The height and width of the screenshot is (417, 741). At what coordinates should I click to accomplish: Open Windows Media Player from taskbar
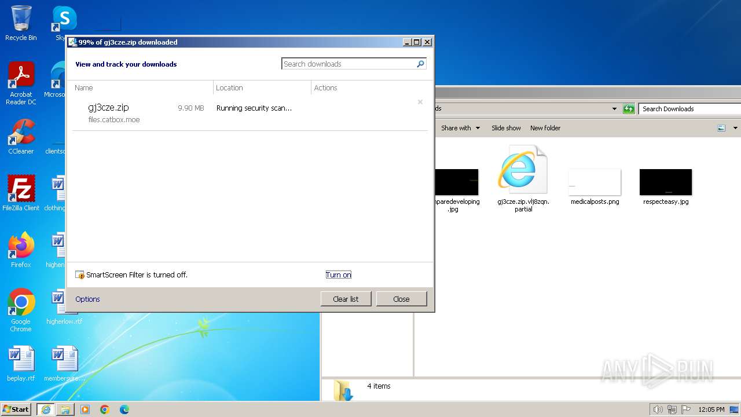tap(85, 409)
